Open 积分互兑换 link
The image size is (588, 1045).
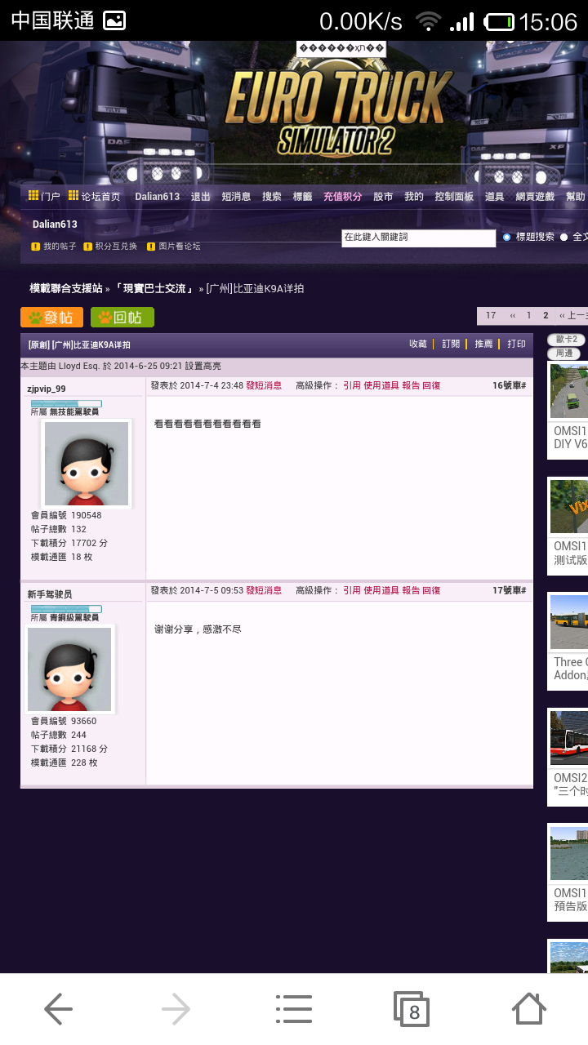click(x=110, y=246)
